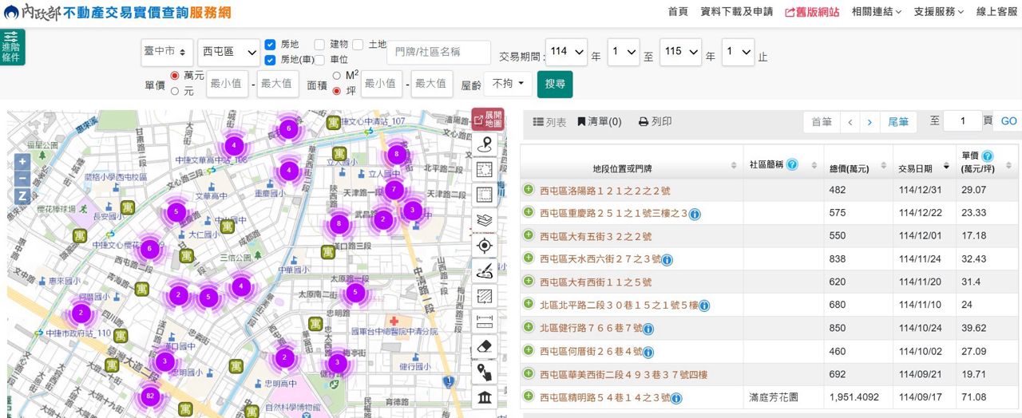The image size is (1022, 418).
Task: Select the distance ruler measuring tool
Action: [484, 322]
